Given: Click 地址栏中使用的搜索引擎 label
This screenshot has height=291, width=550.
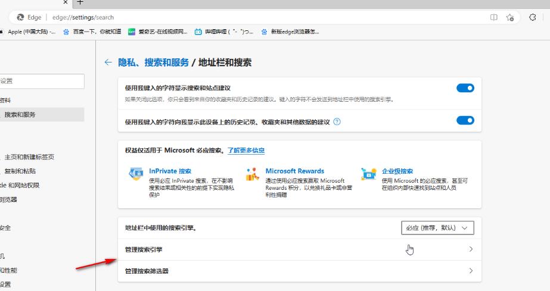Looking at the screenshot, I should coord(161,228).
